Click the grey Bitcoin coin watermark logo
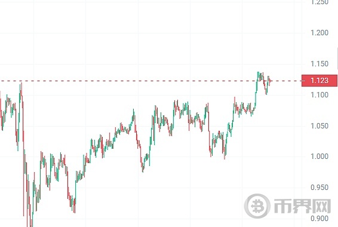This screenshot has height=227, width=338. click(x=257, y=206)
